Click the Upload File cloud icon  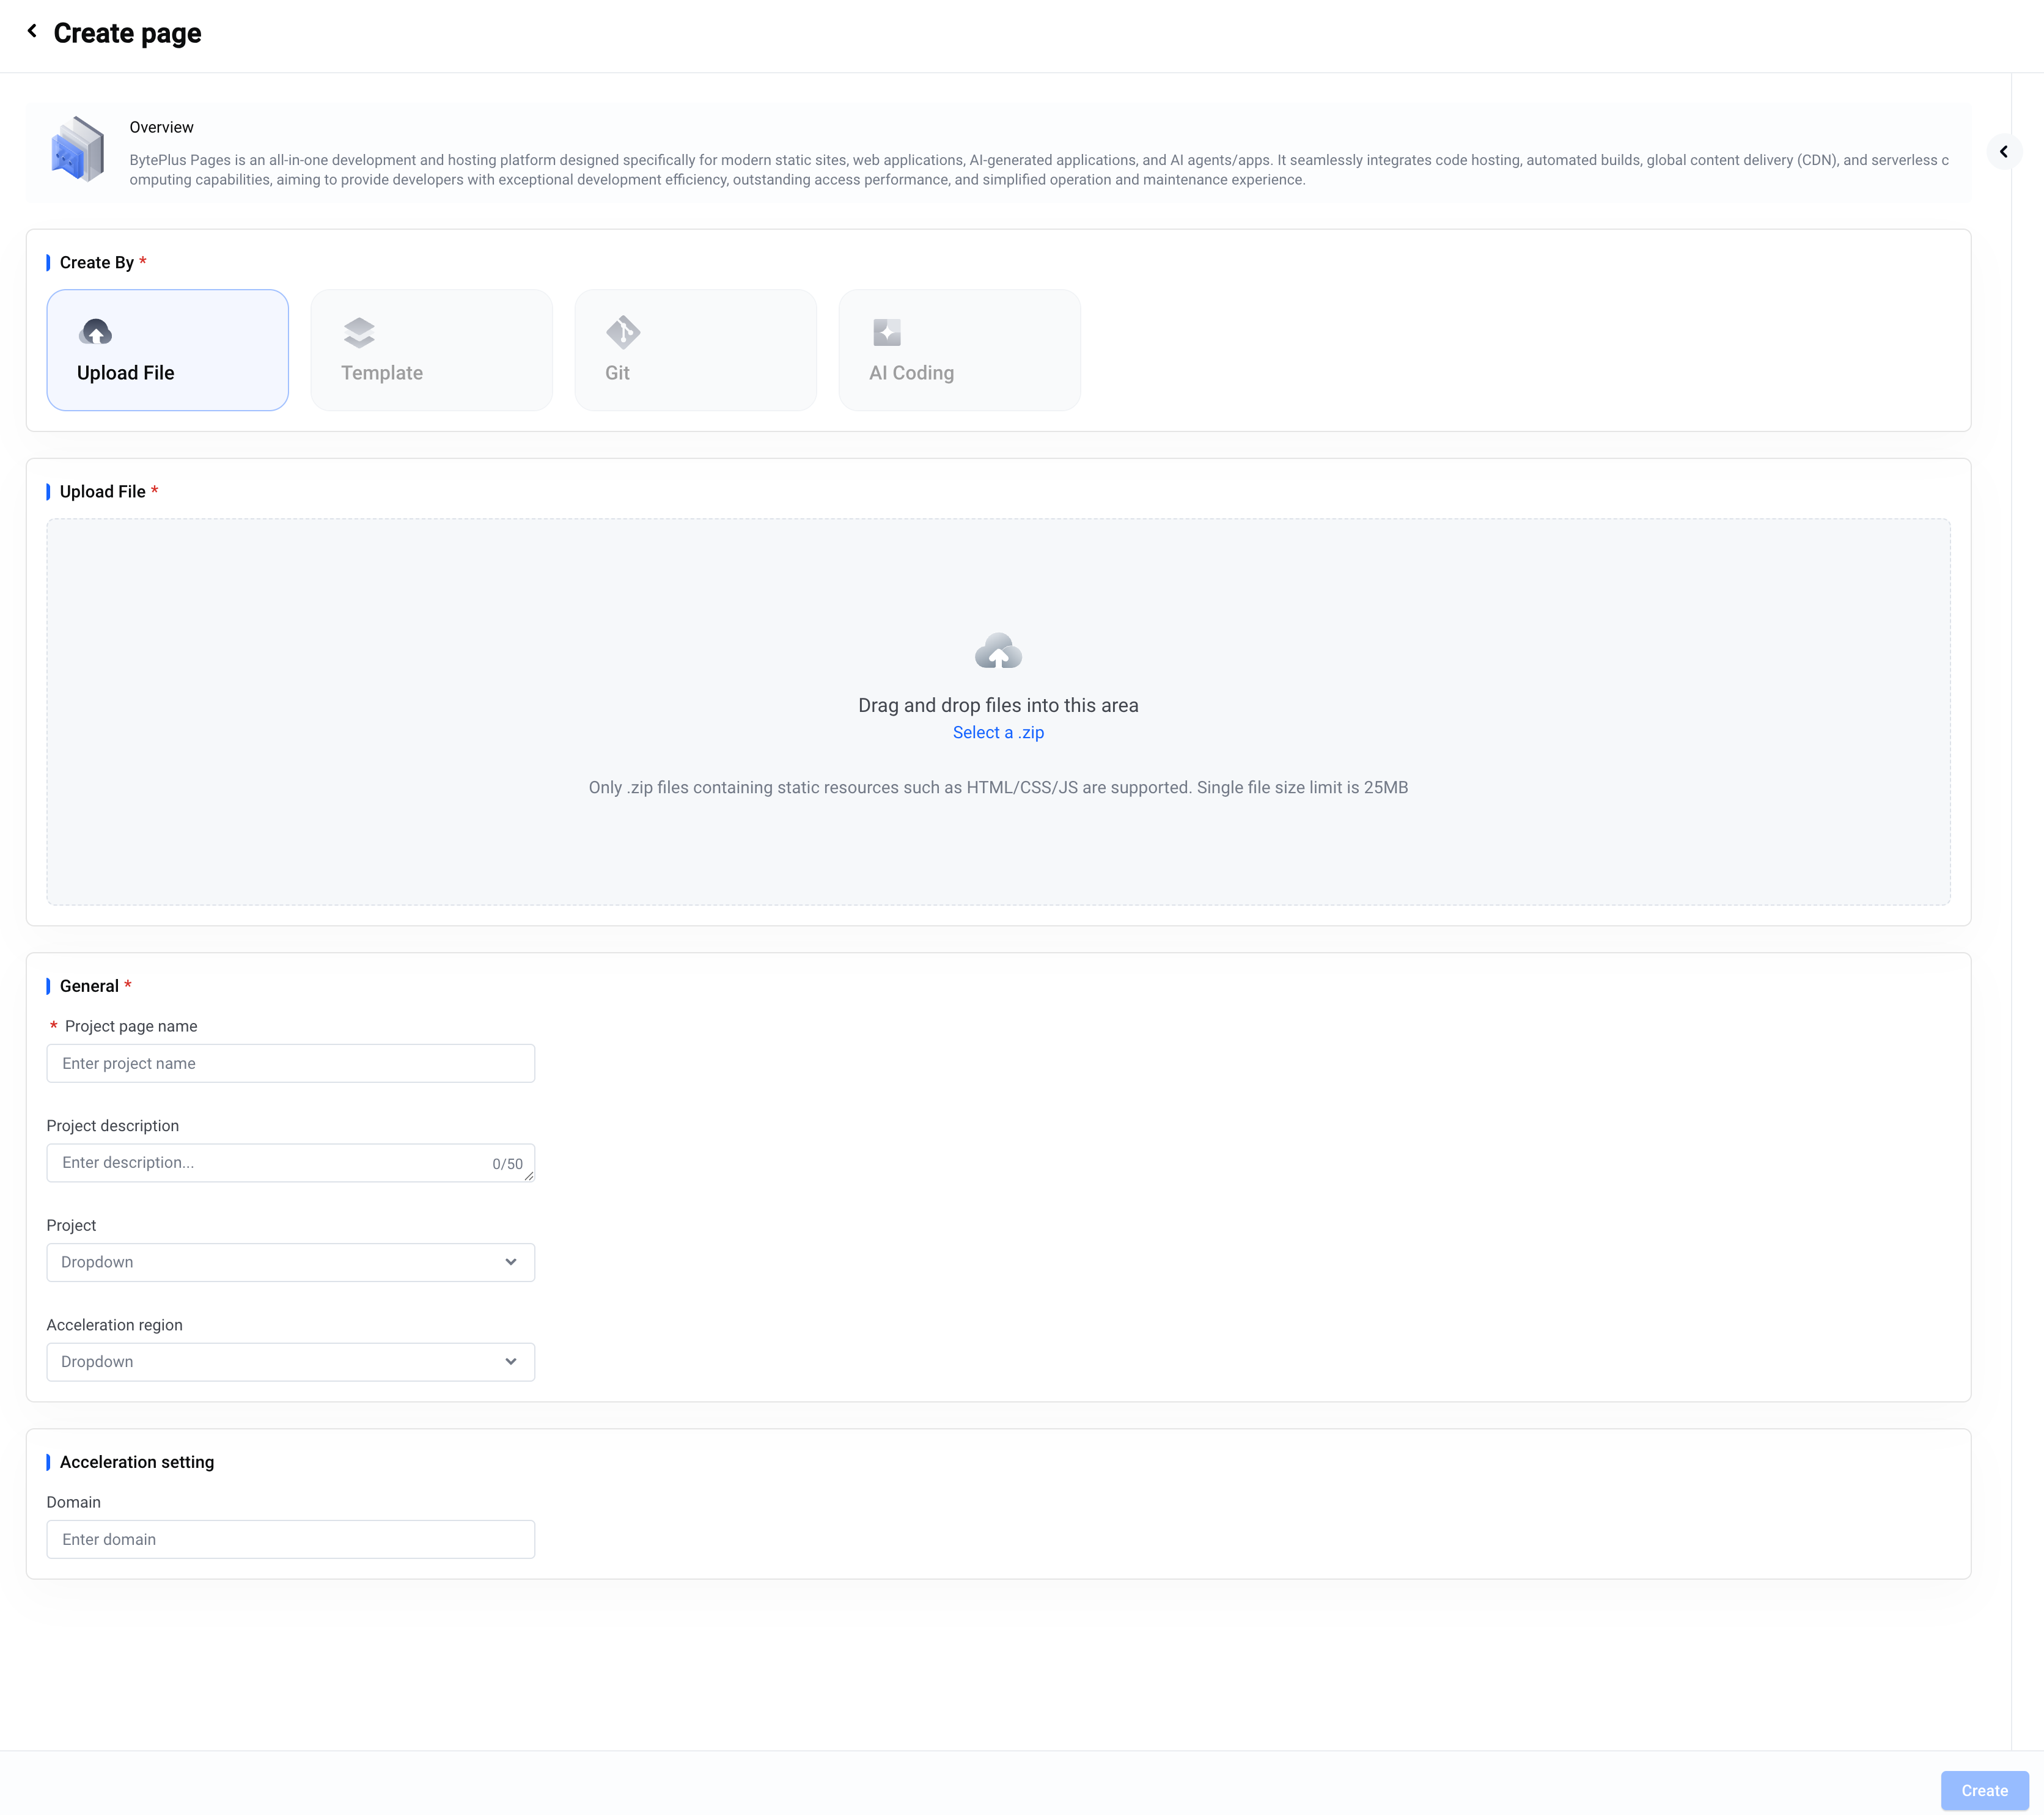pyautogui.click(x=95, y=331)
